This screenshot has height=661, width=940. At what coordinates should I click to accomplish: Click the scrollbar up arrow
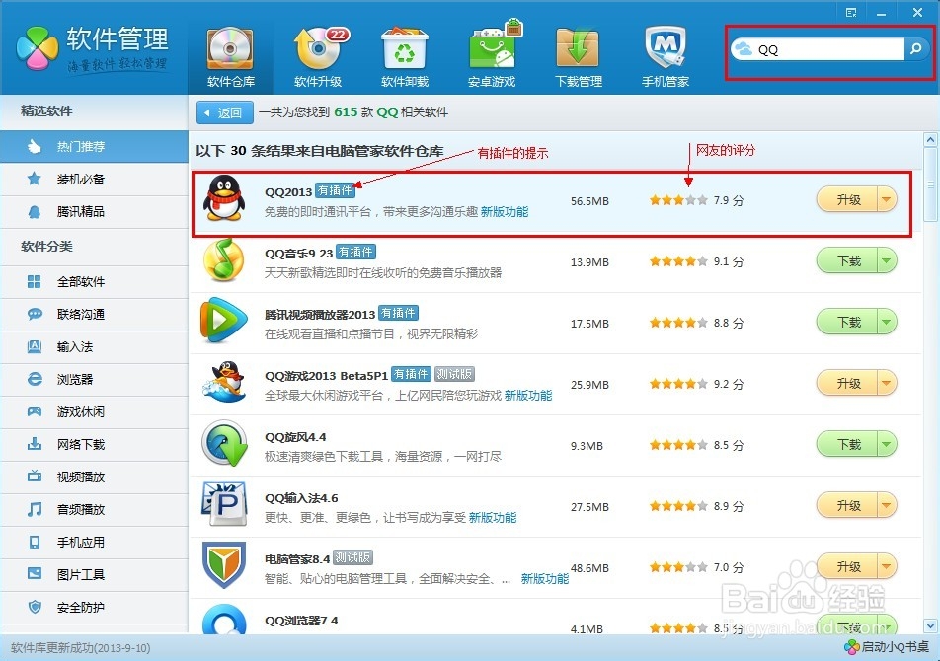tap(930, 140)
